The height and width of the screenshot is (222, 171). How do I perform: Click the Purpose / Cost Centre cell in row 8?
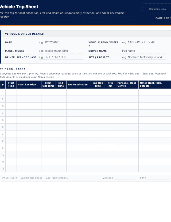127,141
